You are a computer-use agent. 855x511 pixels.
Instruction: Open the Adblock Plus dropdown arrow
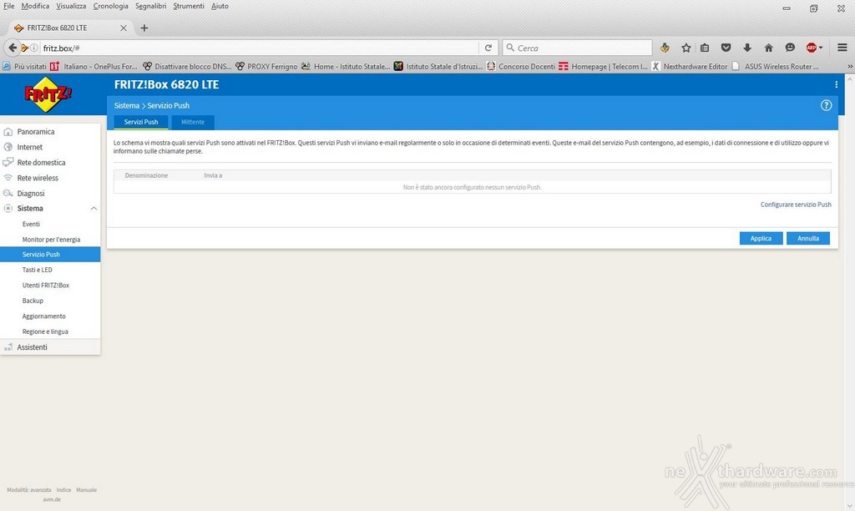[x=820, y=48]
